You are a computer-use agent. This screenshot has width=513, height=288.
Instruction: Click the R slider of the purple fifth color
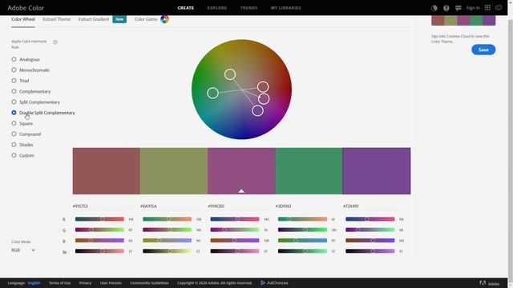(x=370, y=219)
